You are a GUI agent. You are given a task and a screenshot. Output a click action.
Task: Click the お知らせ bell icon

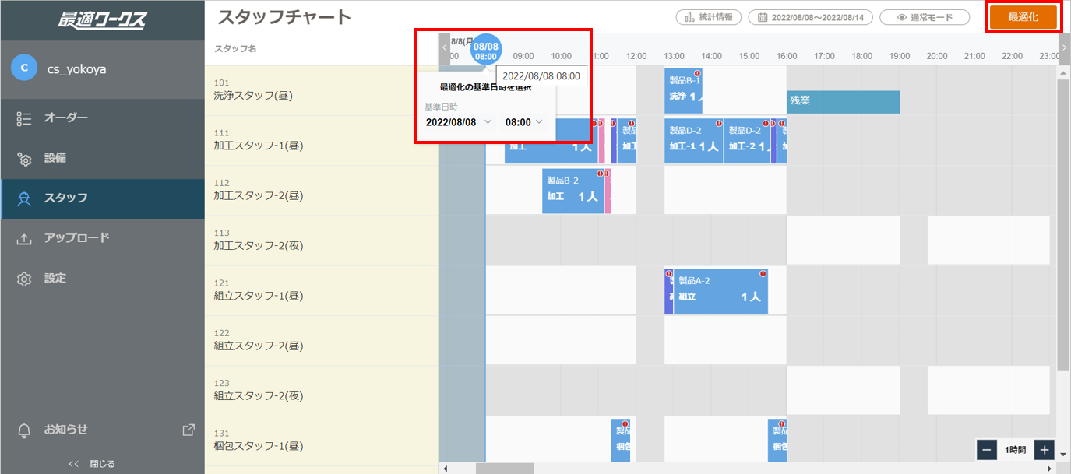(24, 430)
